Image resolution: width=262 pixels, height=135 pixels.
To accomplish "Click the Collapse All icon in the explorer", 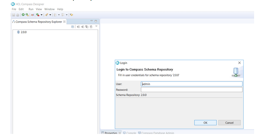I will (72, 27).
